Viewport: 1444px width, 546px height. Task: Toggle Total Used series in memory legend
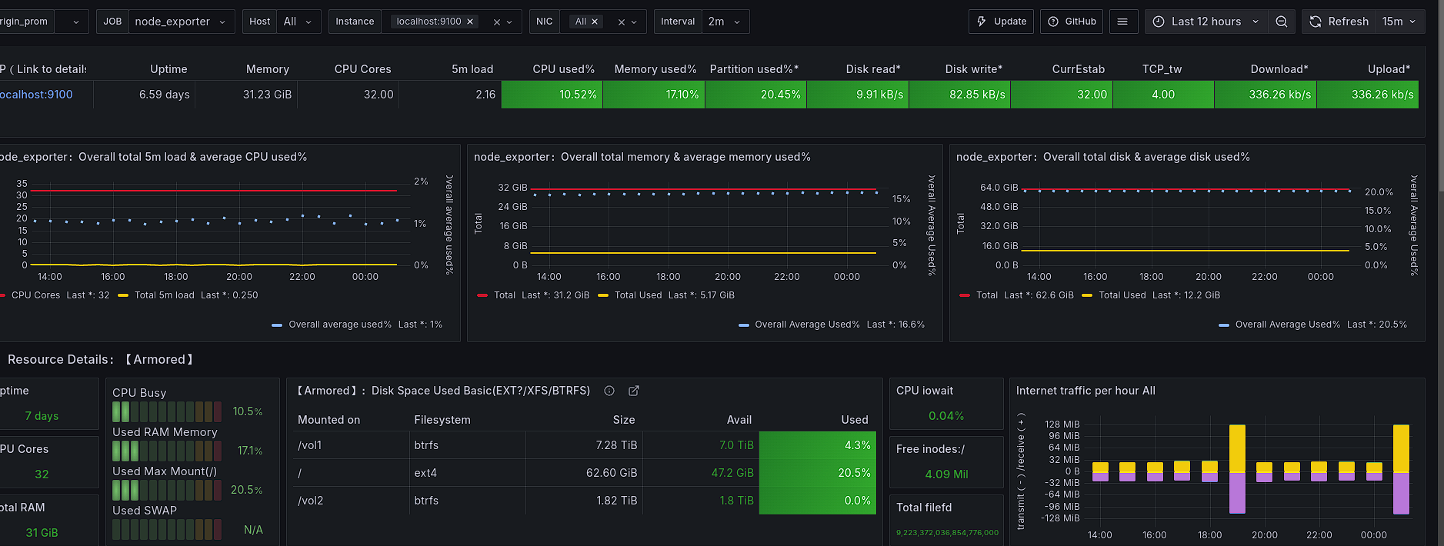pyautogui.click(x=638, y=295)
